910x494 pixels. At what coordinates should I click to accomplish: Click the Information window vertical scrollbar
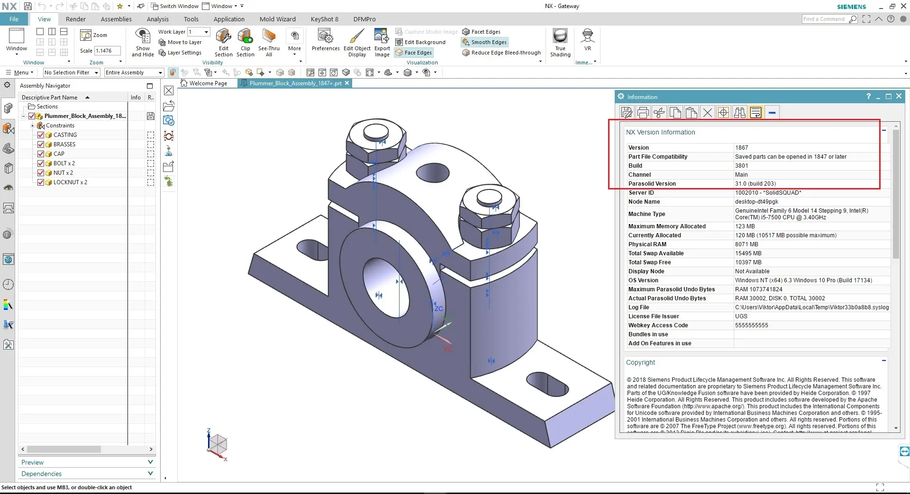tap(896, 194)
